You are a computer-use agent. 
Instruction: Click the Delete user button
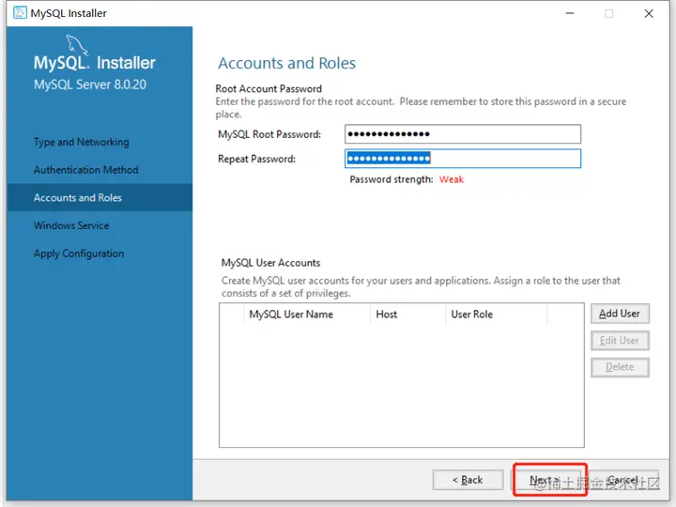pos(620,367)
